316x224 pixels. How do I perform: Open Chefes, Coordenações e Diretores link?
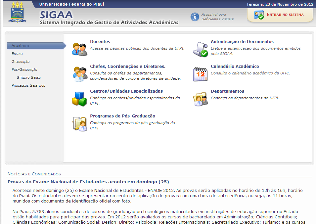(x=128, y=66)
